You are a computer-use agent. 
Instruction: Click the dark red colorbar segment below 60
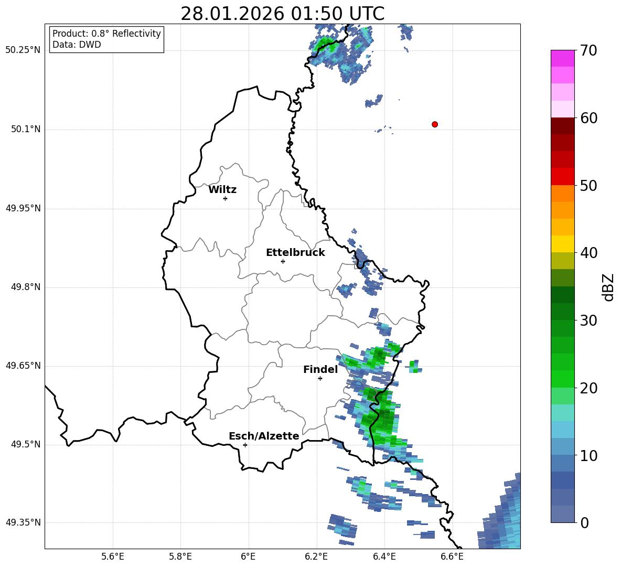(562, 126)
